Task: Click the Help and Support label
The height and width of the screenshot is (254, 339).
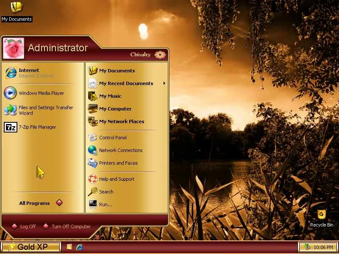Action: coord(117,179)
